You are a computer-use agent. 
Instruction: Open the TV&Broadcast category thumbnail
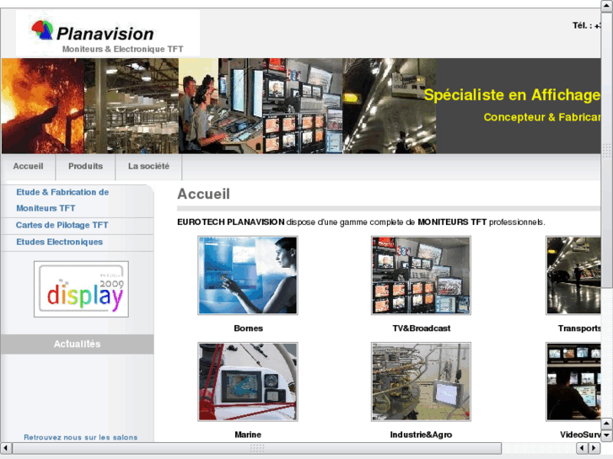pyautogui.click(x=421, y=275)
